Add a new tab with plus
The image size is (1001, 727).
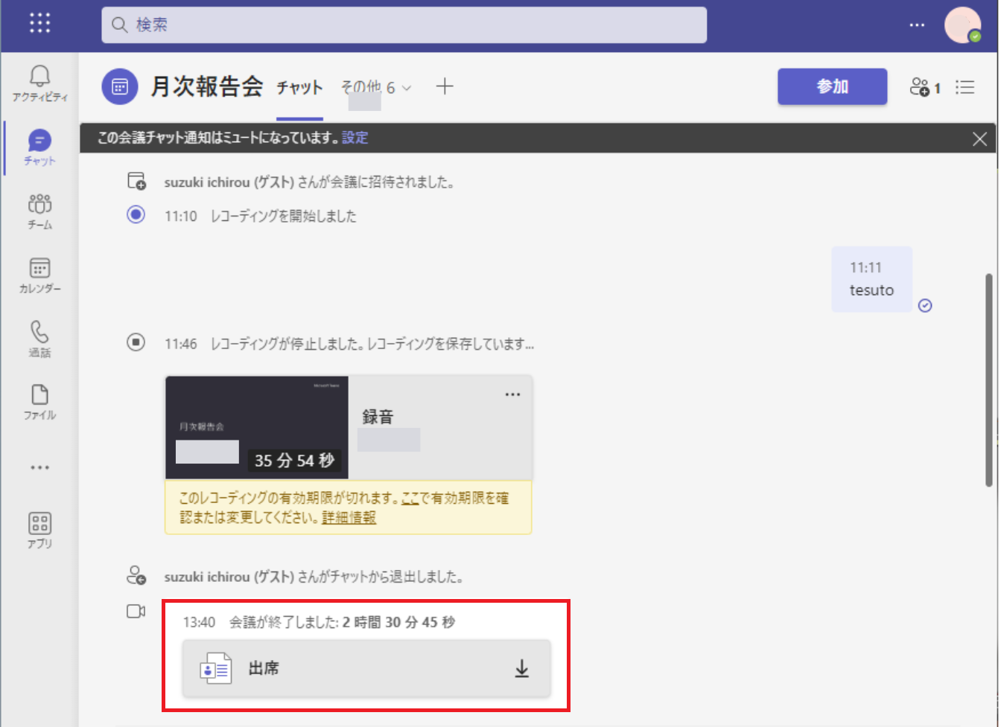pyautogui.click(x=445, y=87)
